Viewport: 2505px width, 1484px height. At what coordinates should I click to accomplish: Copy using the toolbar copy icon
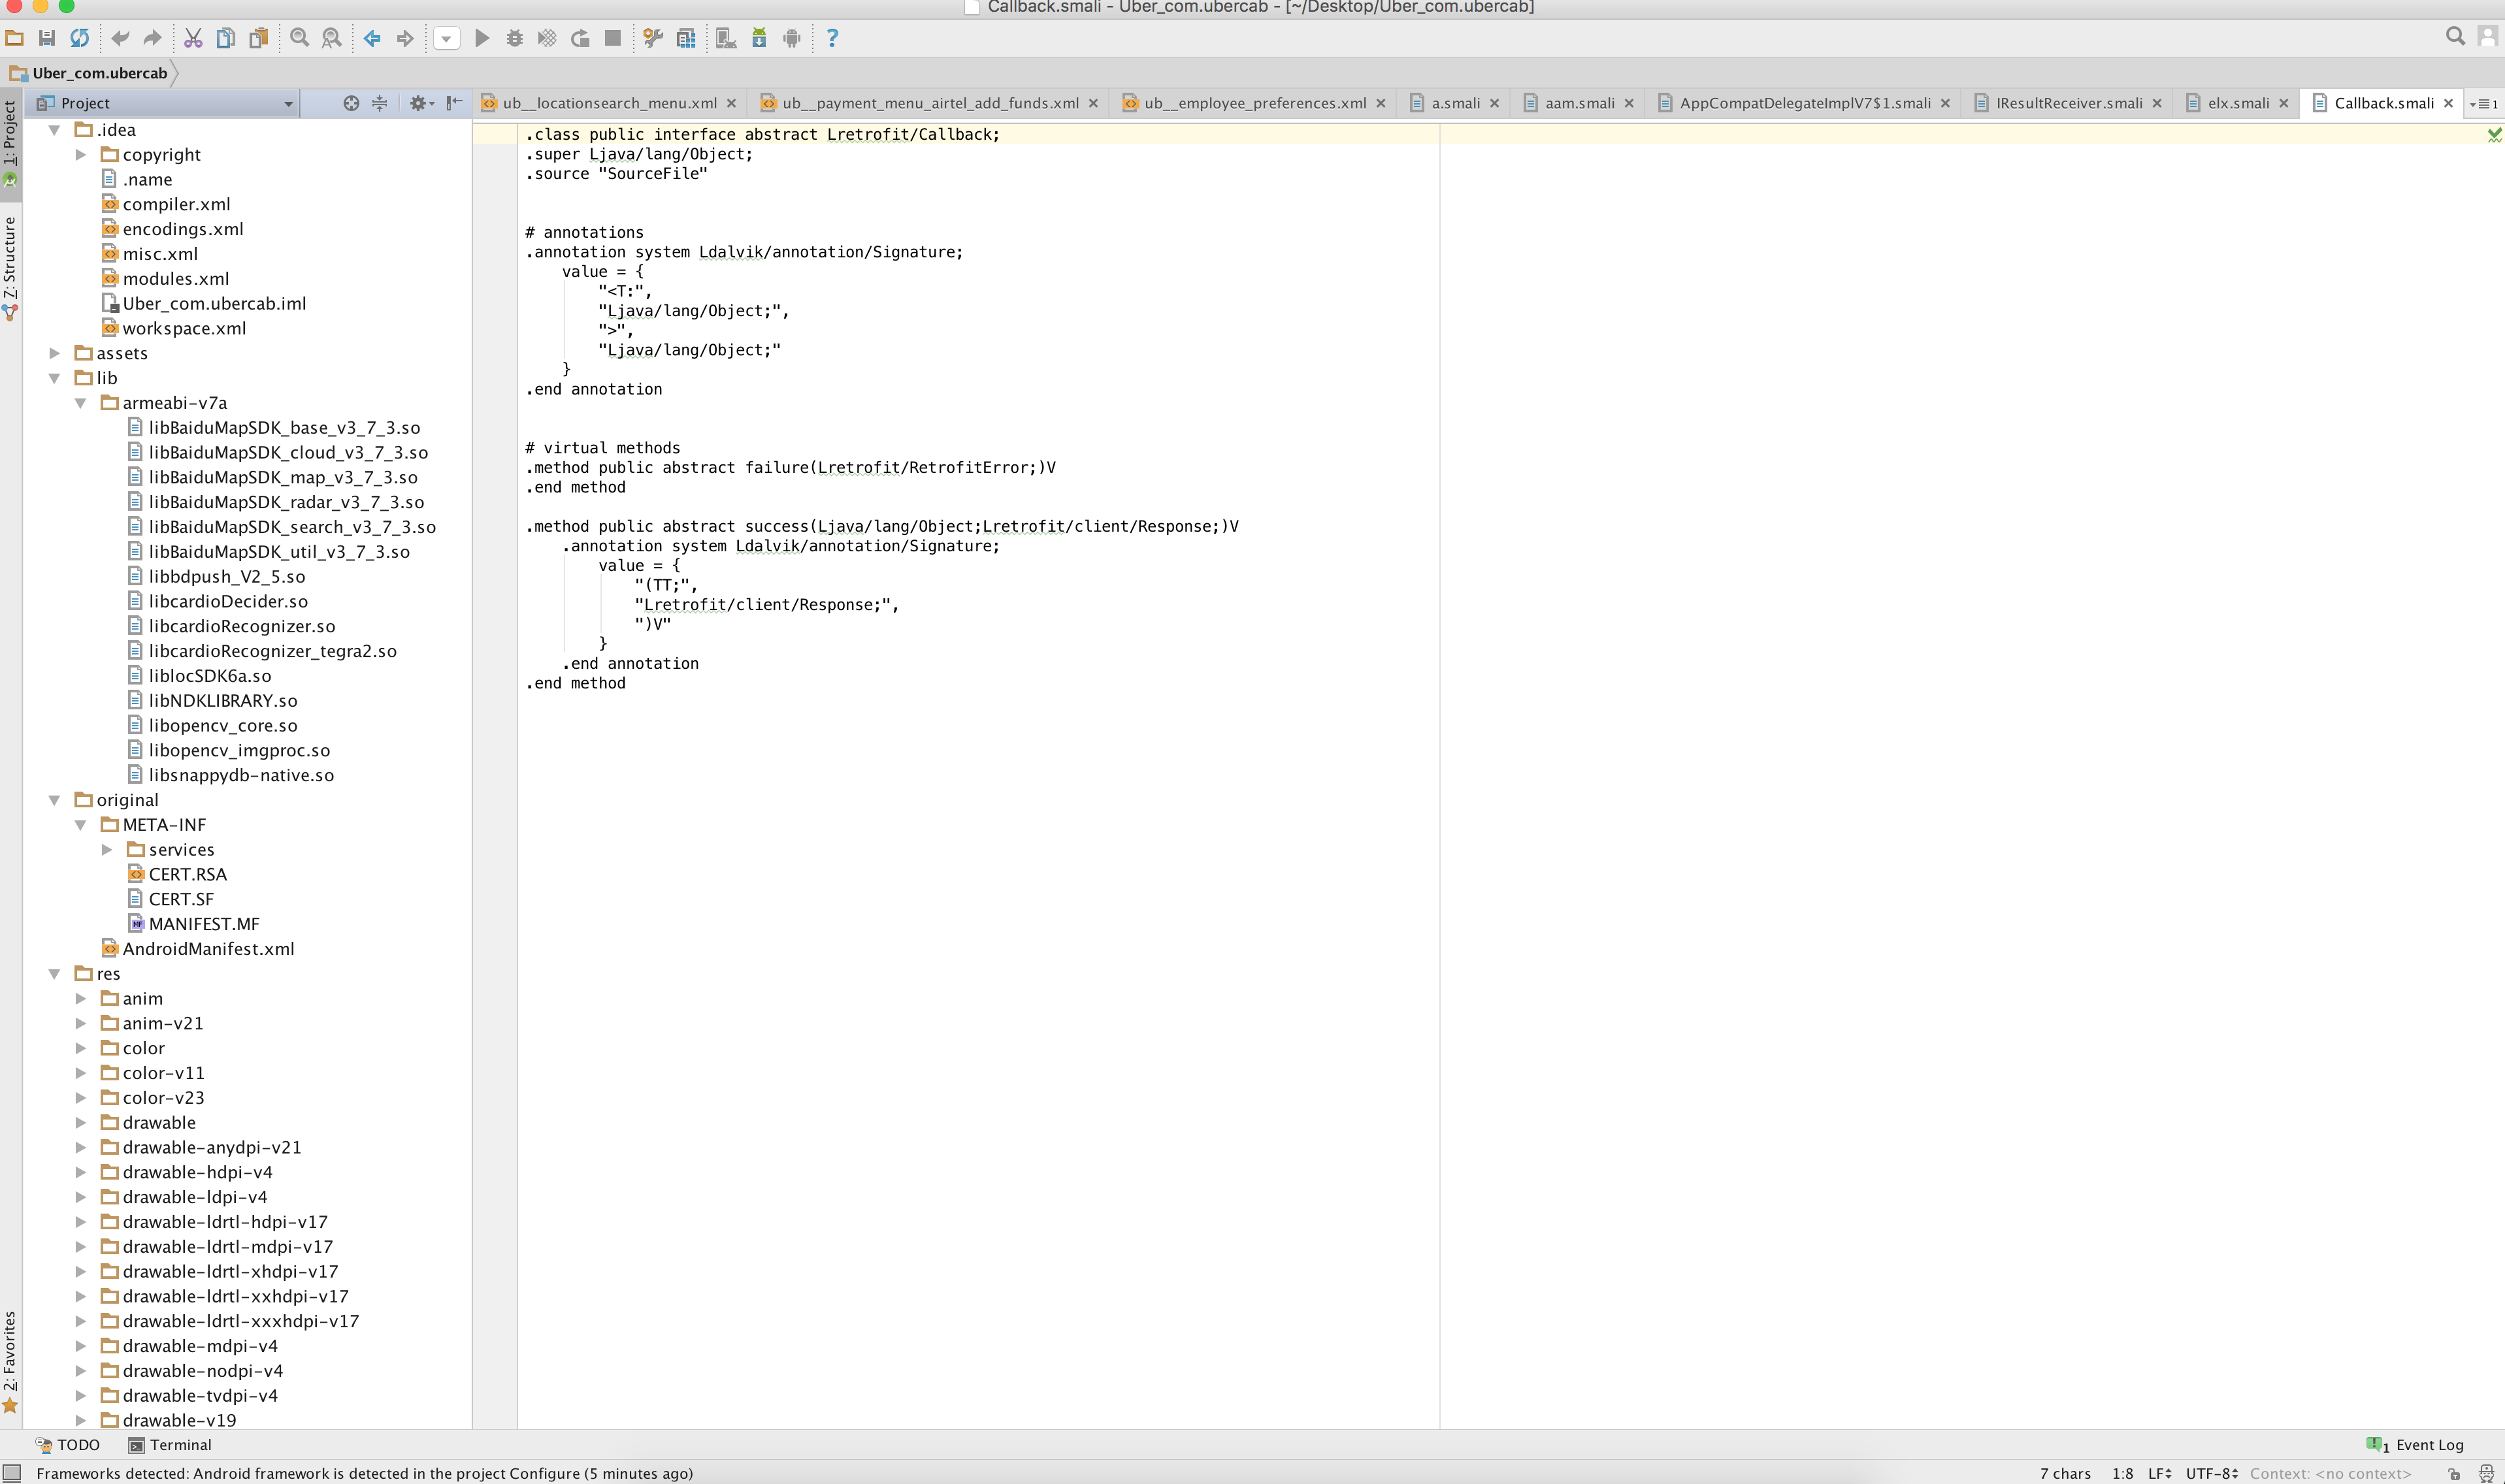226,38
